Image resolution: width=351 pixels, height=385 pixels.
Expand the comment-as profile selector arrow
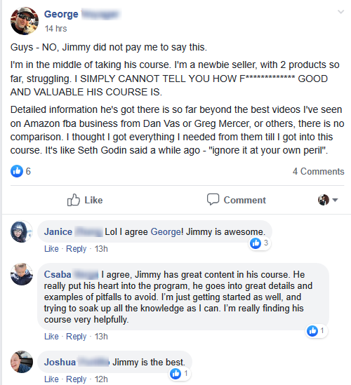point(335,200)
